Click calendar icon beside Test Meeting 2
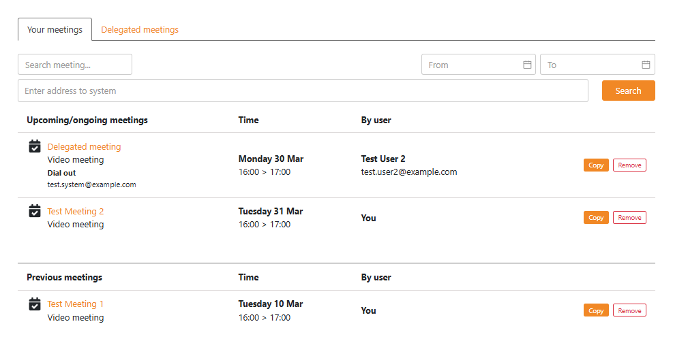 click(35, 211)
